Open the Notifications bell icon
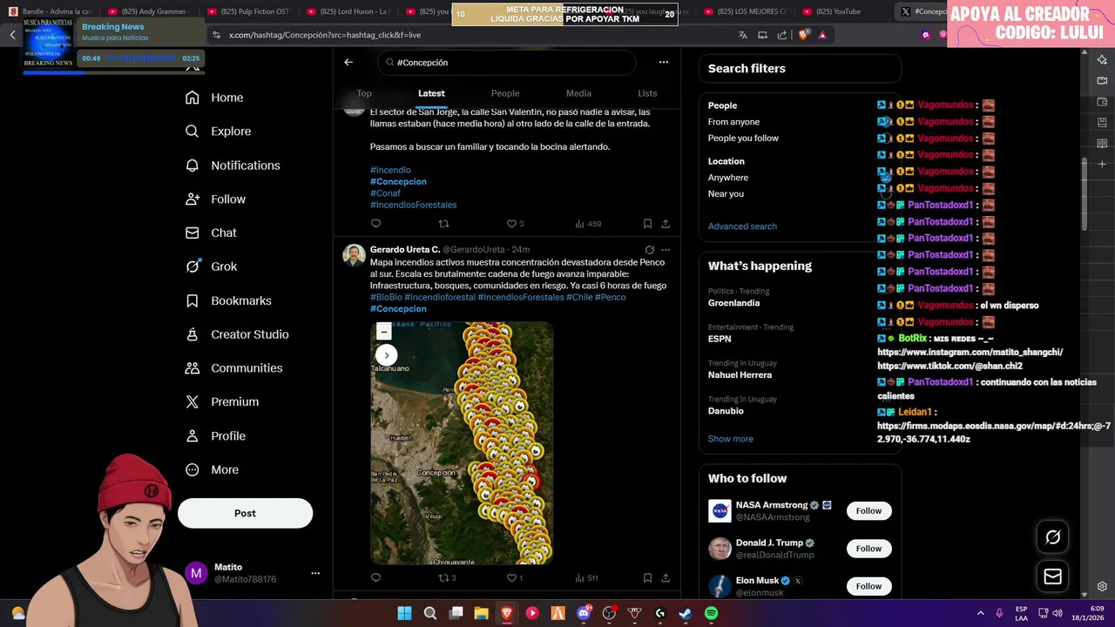1115x627 pixels. [x=193, y=165]
